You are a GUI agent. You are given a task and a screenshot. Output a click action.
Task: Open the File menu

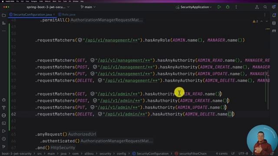point(17,1)
